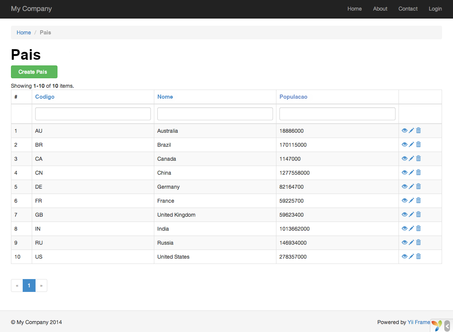453x332 pixels.
Task: Click the view eye icon for Australia
Action: pos(404,130)
